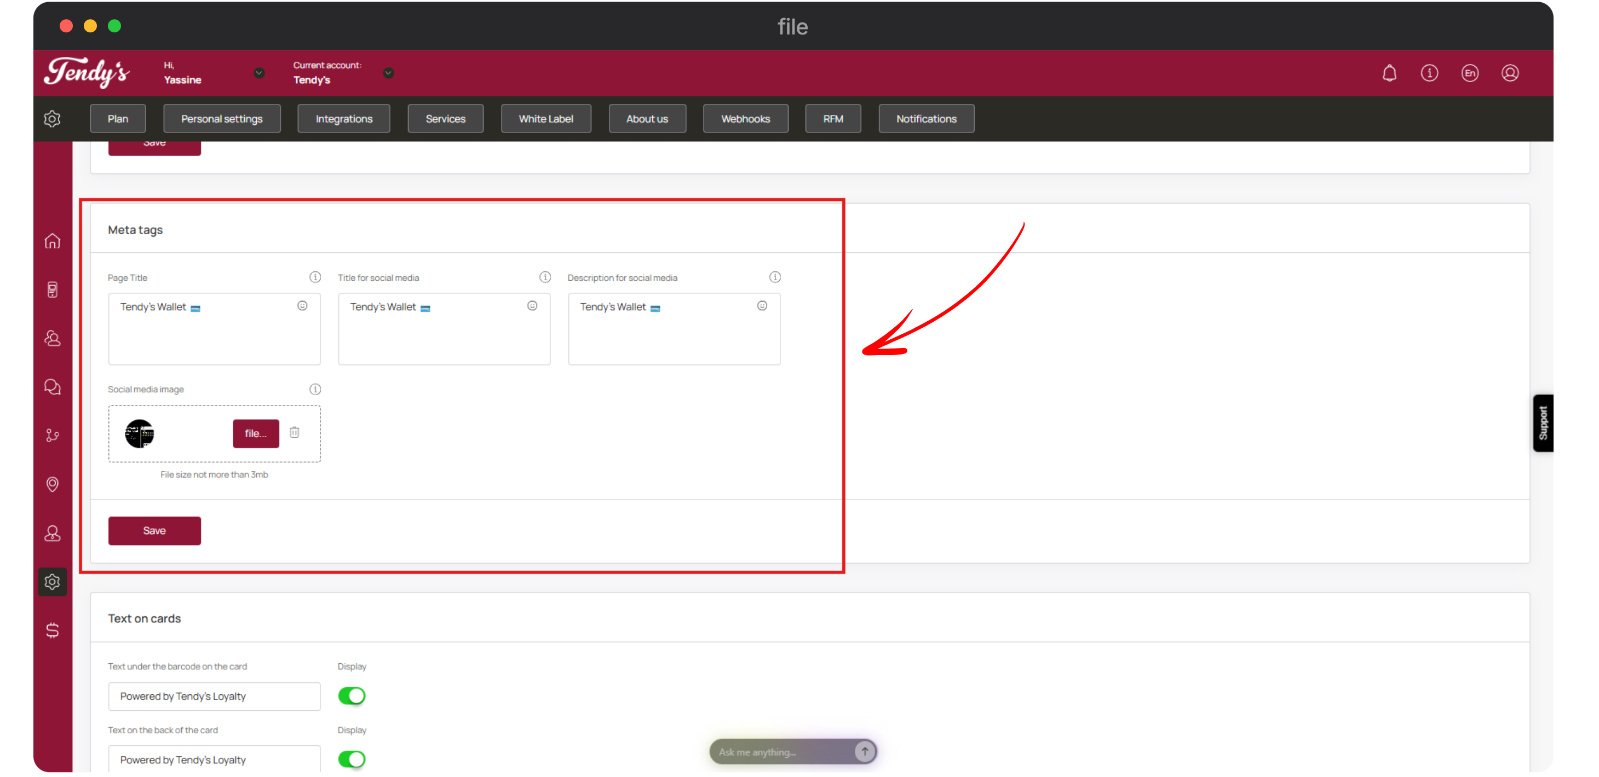The image size is (1599, 777).
Task: Delete the social media image
Action: click(x=294, y=432)
